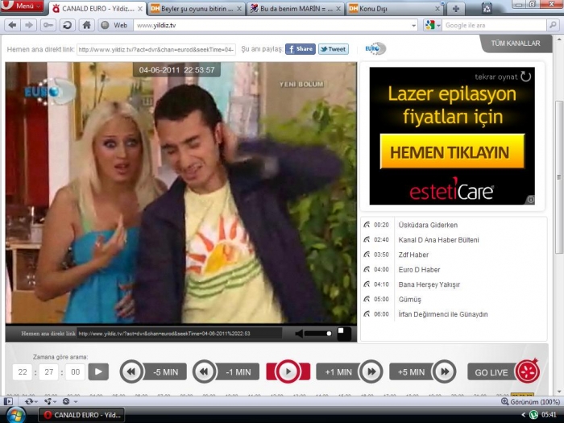The image size is (564, 423).
Task: Mute the video speaker icon
Action: pyautogui.click(x=300, y=333)
